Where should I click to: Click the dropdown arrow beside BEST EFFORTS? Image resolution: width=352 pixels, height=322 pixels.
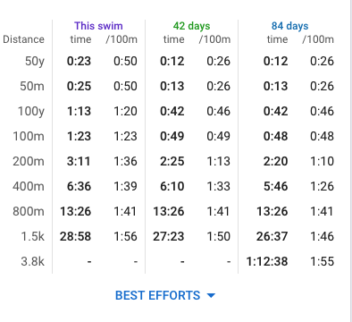pos(211,296)
